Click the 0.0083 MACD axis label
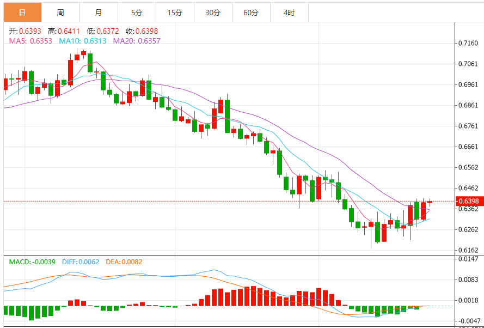Viewport: 484px width, 328px height. coord(469,280)
